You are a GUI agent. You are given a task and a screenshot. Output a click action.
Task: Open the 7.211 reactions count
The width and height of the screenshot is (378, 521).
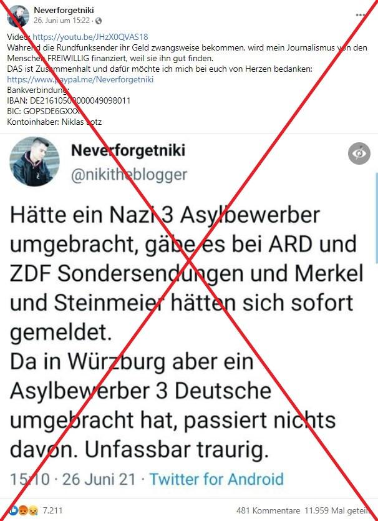pos(52,510)
